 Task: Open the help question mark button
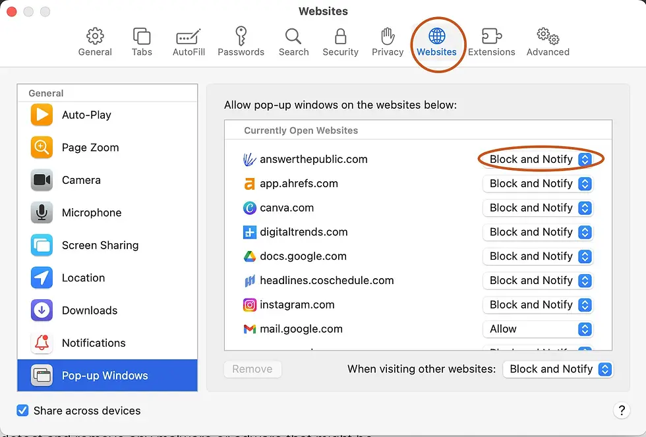point(622,410)
